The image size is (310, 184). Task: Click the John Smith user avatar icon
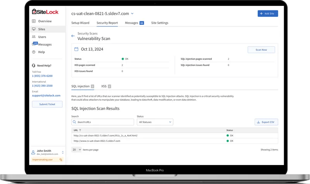tap(33, 152)
